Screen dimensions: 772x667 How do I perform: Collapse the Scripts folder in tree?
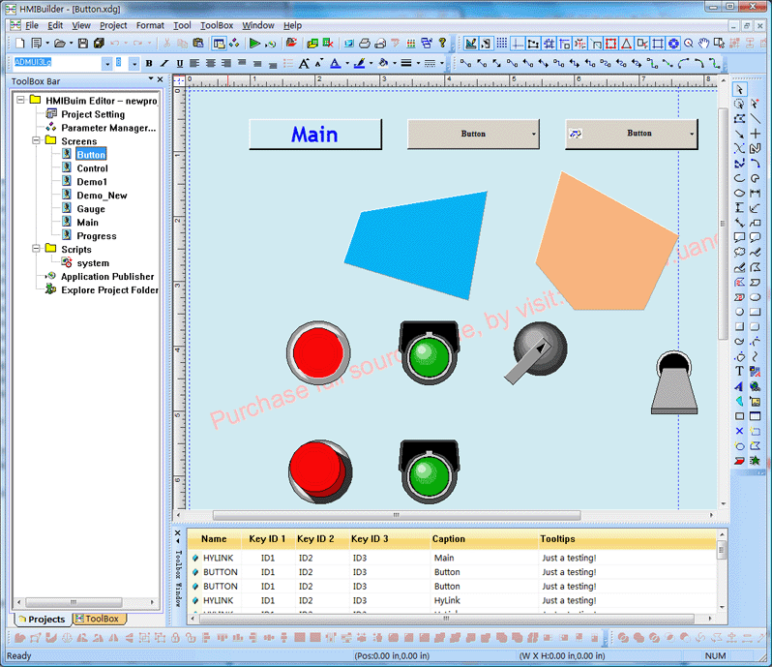37,250
